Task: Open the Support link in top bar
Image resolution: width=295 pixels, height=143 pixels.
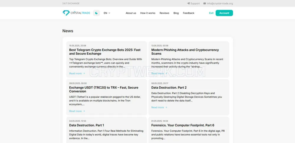Action: point(195,3)
